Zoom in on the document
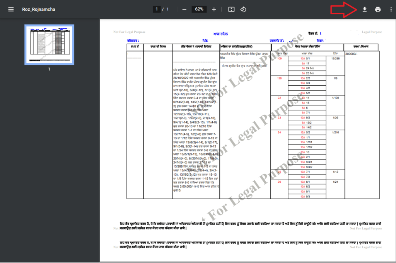Image resolution: width=396 pixels, height=263 pixels. click(x=213, y=9)
